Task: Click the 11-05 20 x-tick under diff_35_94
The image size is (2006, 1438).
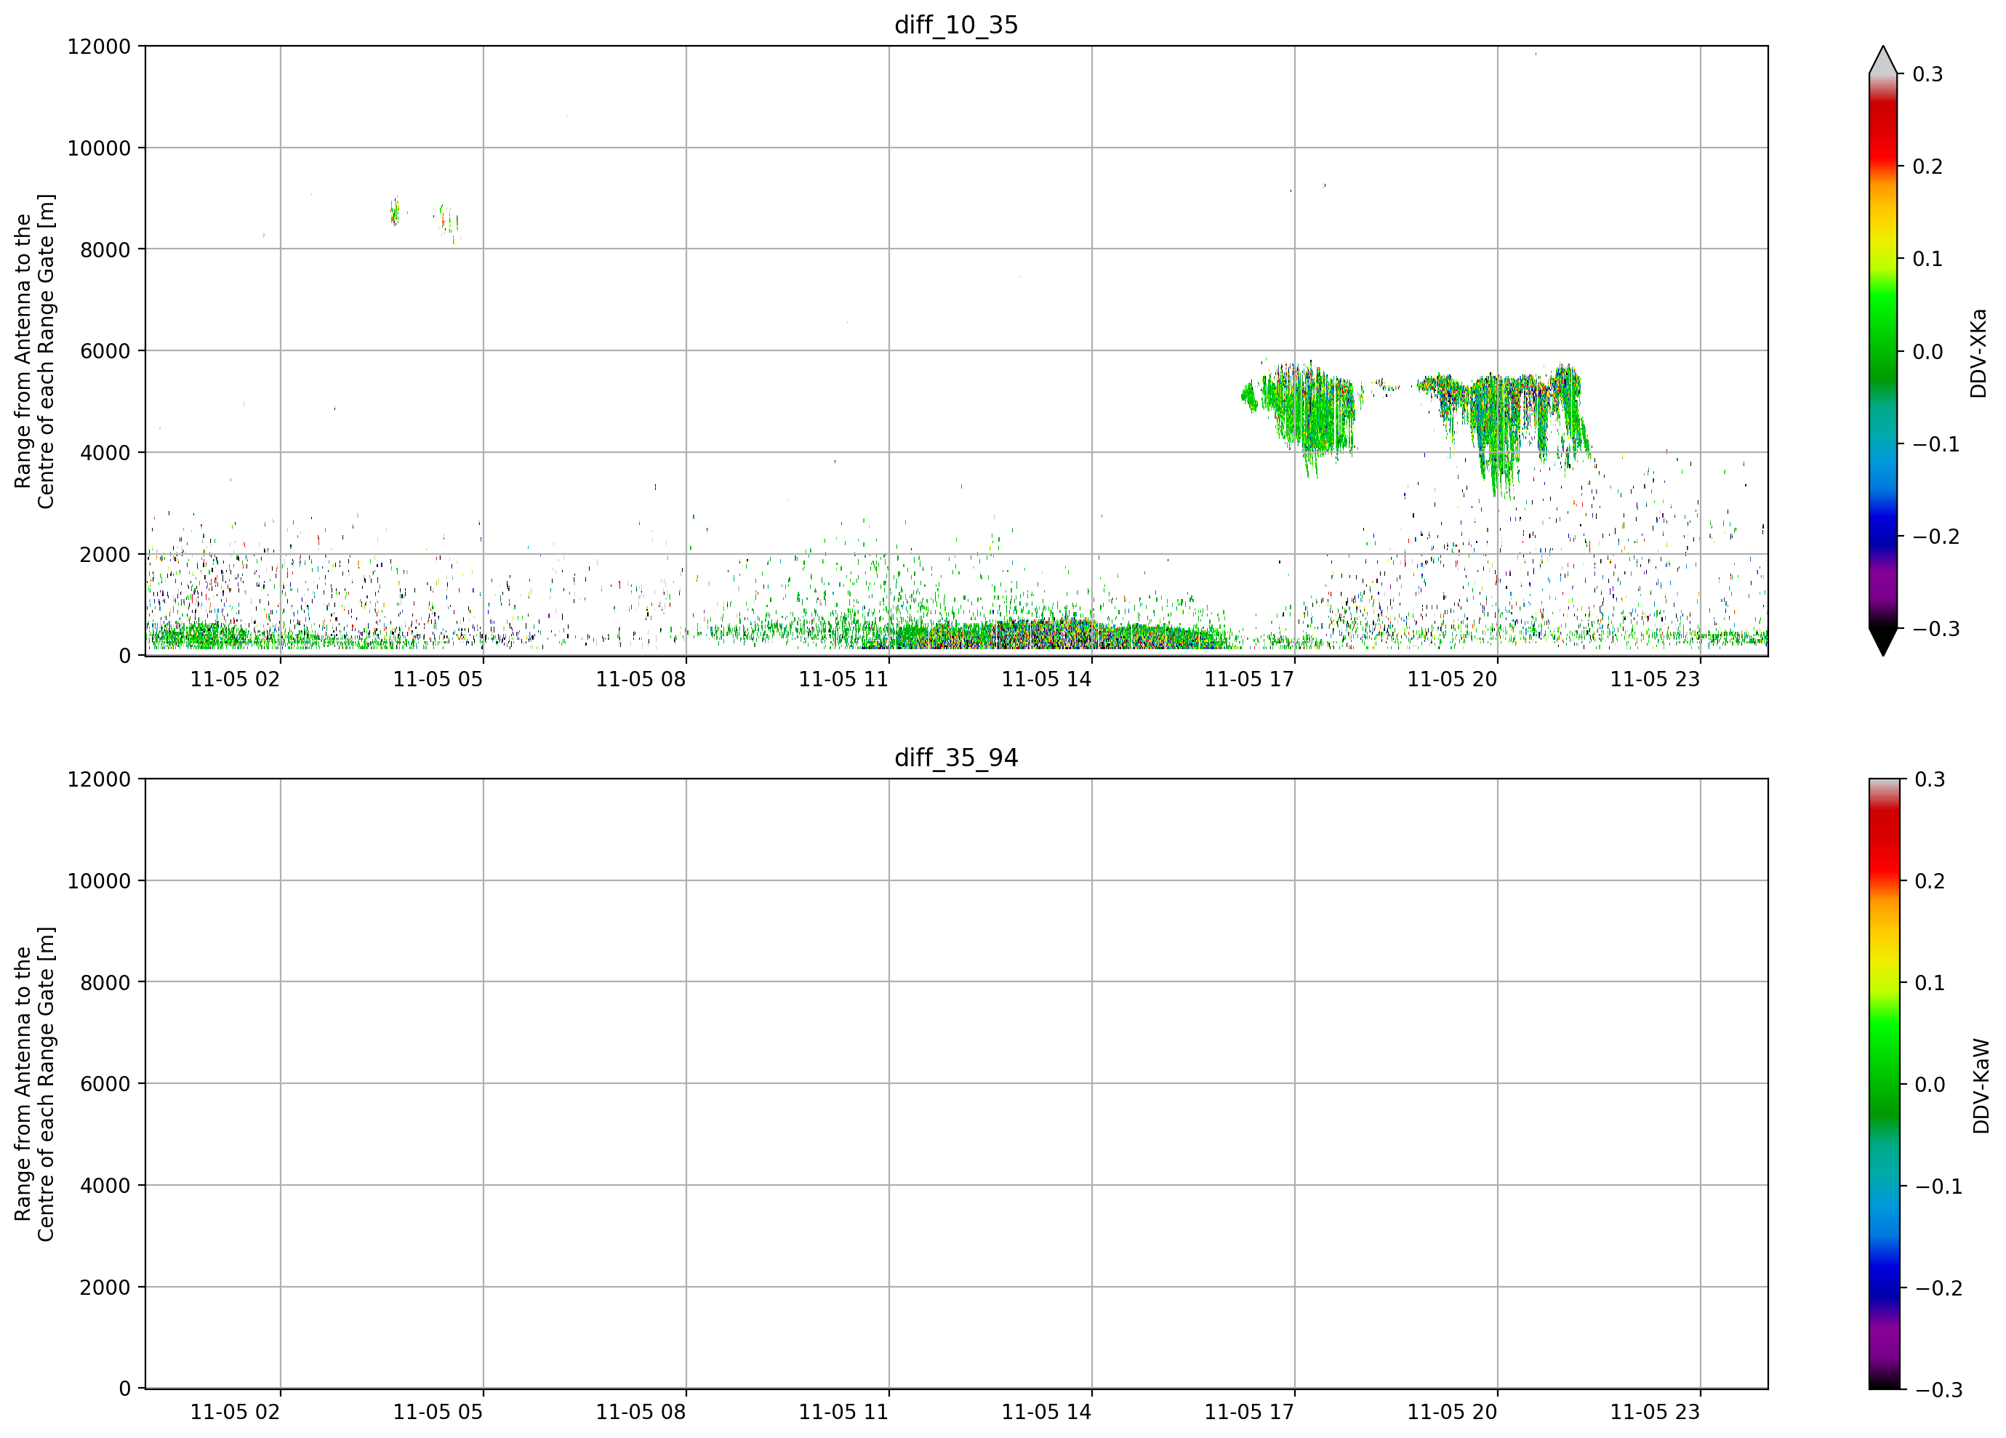Action: click(1452, 1413)
